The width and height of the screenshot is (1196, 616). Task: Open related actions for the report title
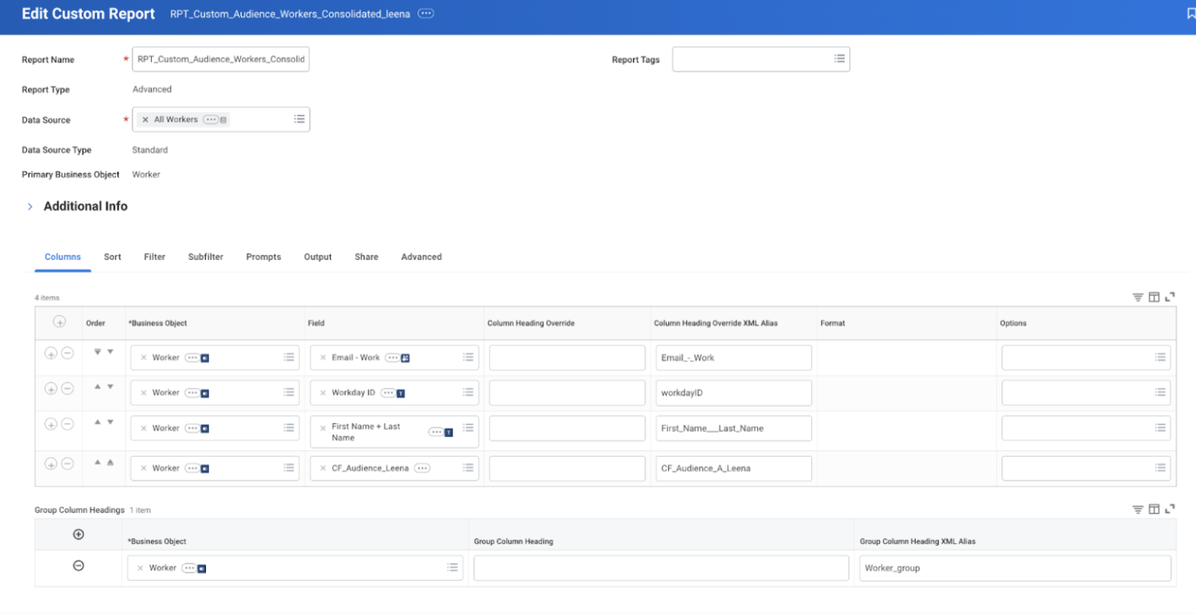click(426, 14)
